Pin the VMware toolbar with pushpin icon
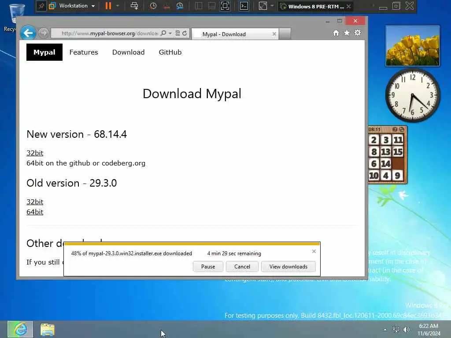451x338 pixels. [x=41, y=6]
